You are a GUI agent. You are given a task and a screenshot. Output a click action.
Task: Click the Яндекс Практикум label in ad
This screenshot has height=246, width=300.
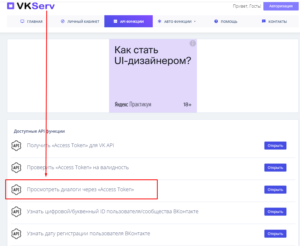tap(133, 104)
